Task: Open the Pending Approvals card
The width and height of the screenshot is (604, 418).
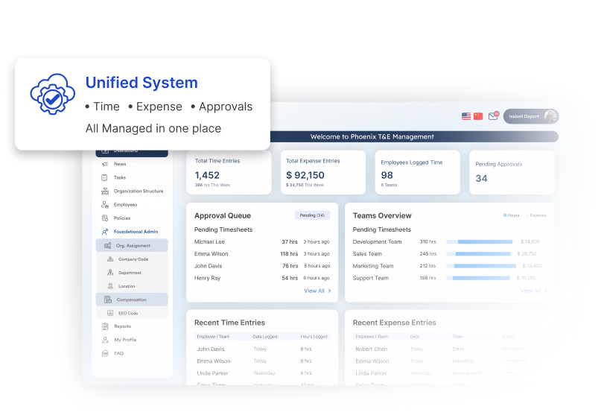Action: [512, 172]
